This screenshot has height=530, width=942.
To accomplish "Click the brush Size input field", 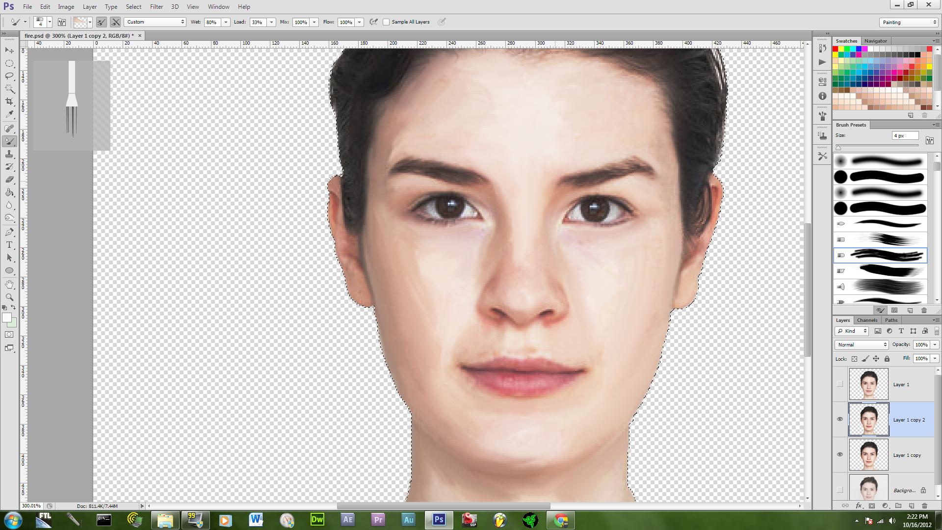I will point(905,136).
